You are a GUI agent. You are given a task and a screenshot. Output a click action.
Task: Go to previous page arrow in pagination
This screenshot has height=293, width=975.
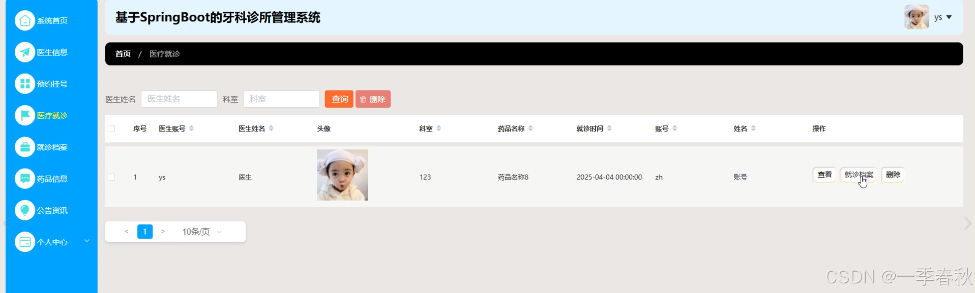pyautogui.click(x=127, y=232)
